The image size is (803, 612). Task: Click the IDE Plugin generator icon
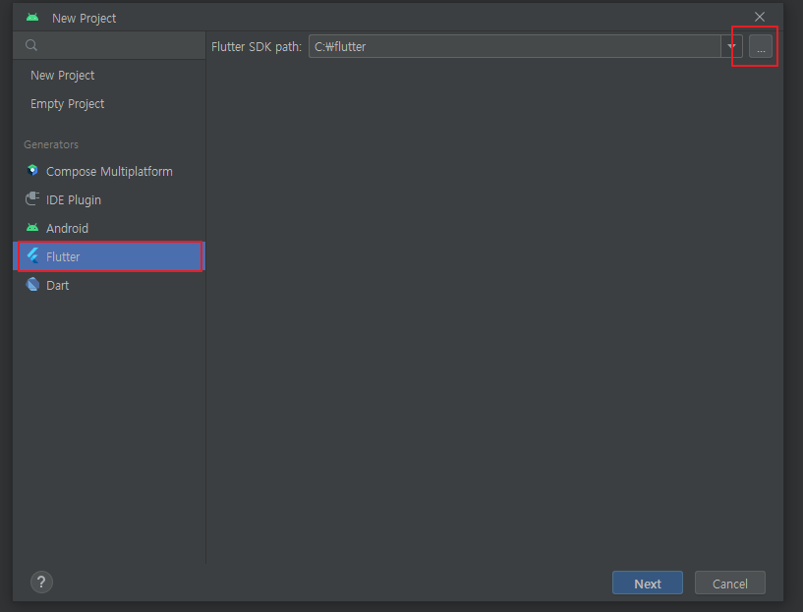(x=32, y=198)
